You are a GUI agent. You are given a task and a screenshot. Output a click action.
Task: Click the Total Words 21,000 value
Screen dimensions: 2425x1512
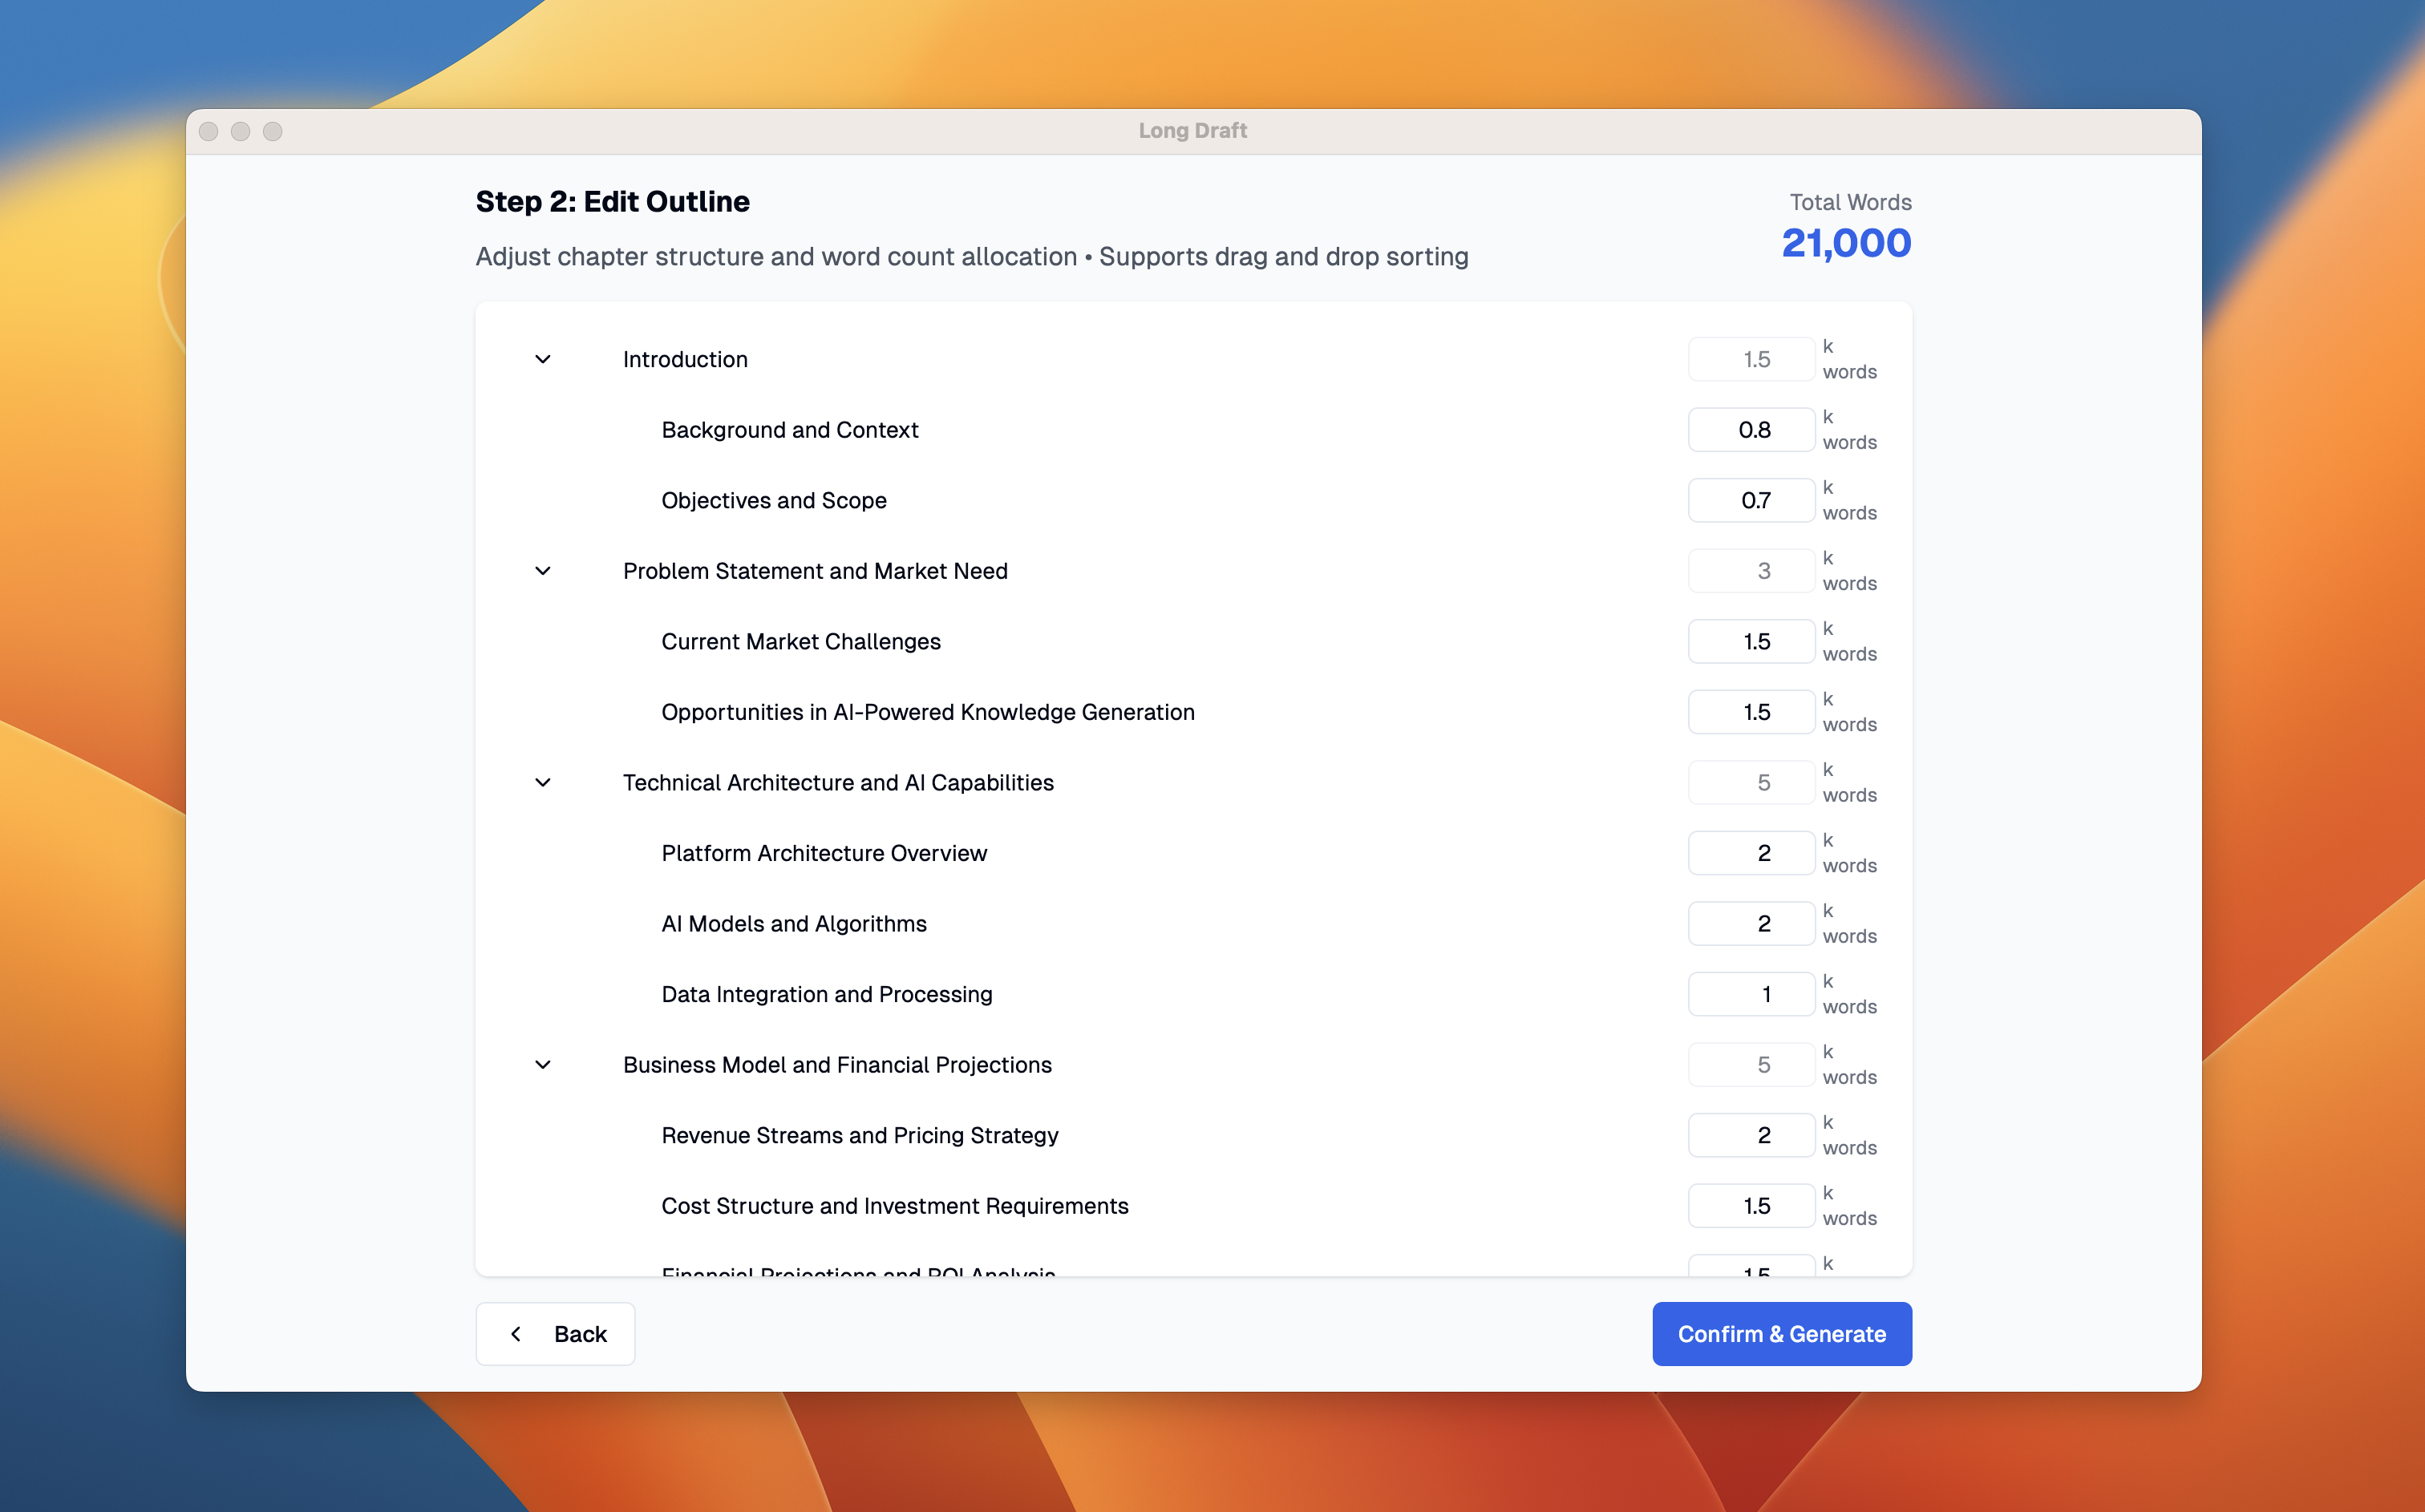(1847, 242)
